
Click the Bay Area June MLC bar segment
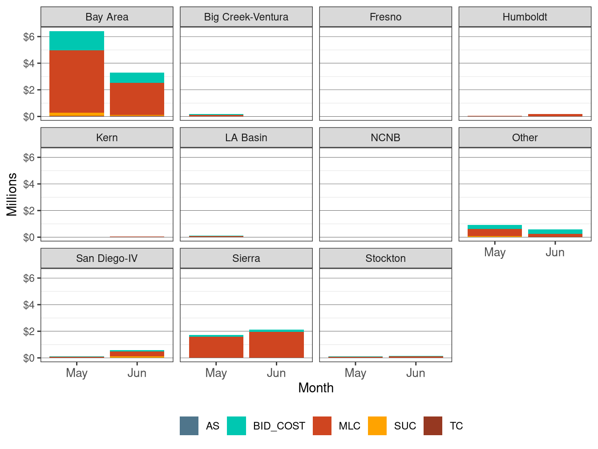click(x=137, y=99)
